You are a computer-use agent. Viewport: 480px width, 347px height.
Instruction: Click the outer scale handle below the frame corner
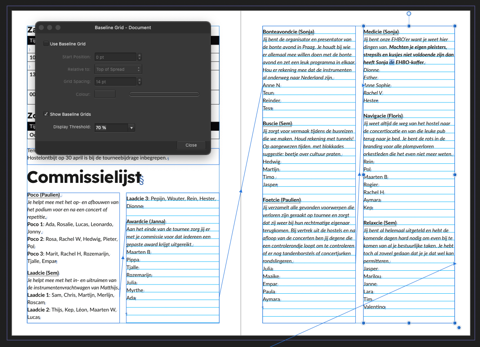click(x=459, y=327)
